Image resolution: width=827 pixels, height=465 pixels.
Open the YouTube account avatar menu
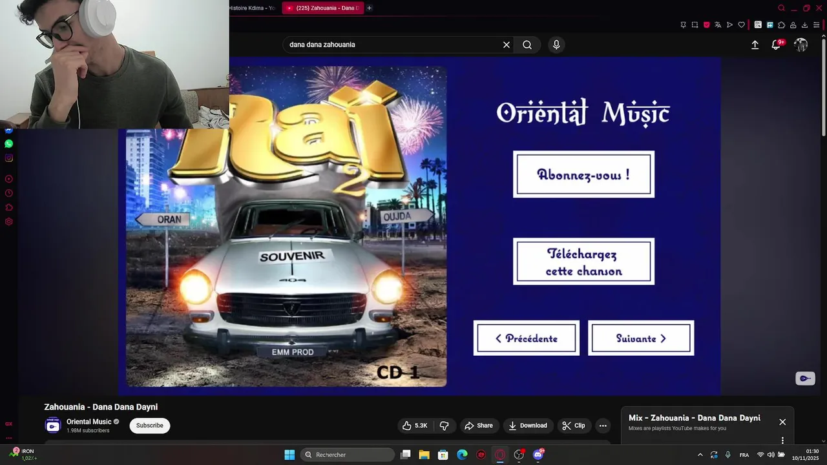click(801, 45)
